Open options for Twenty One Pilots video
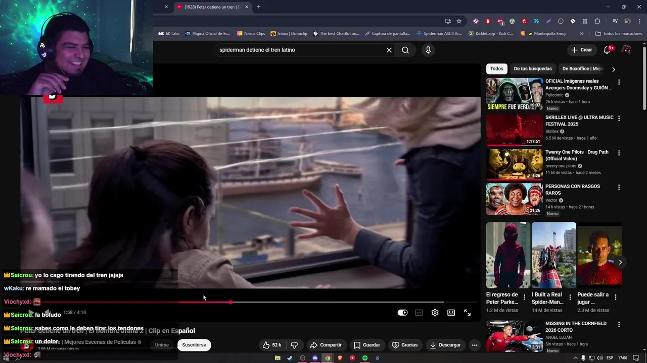The height and width of the screenshot is (363, 647). click(x=619, y=153)
